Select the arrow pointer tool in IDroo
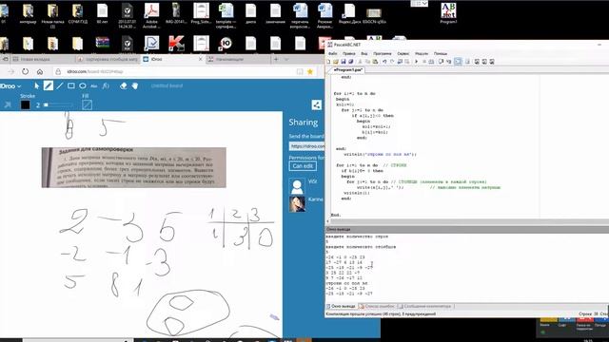609x342 pixels. click(36, 85)
